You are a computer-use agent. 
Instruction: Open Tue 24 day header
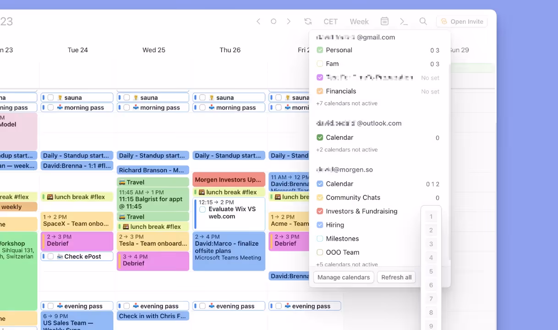point(77,50)
